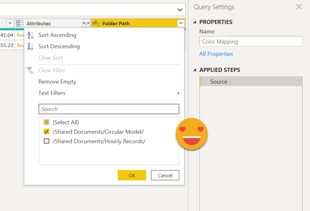This screenshot has height=211, width=310.
Task: Click the Sort Ascending A-Z icon
Action: click(x=30, y=35)
